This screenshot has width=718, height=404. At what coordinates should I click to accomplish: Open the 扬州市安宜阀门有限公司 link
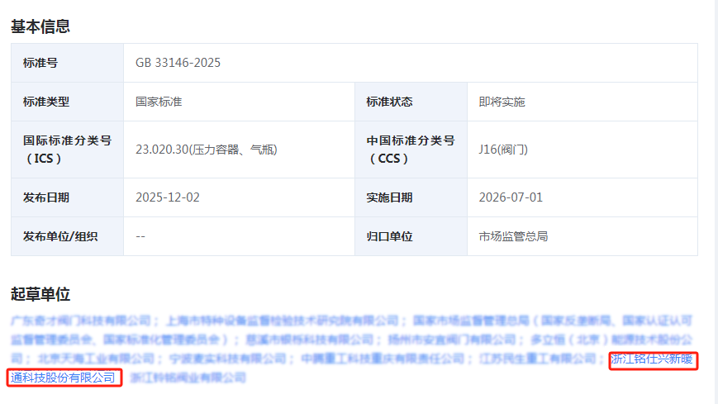[x=452, y=340]
